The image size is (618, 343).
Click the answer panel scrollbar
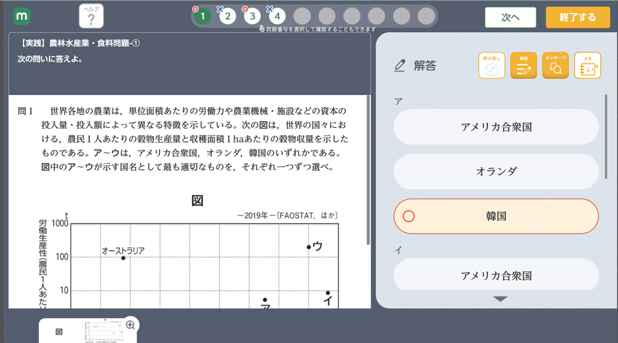[x=606, y=137]
